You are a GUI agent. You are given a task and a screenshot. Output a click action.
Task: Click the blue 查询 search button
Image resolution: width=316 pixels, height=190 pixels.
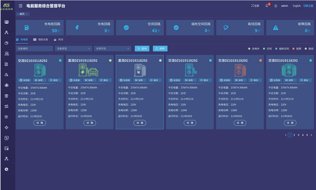142,49
